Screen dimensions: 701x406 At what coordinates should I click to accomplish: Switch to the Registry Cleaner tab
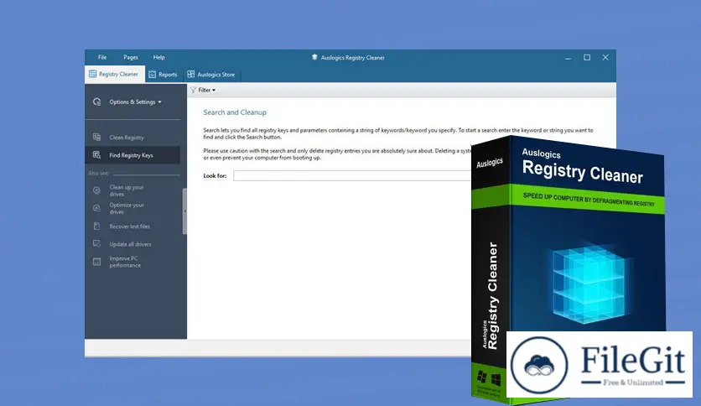click(114, 74)
